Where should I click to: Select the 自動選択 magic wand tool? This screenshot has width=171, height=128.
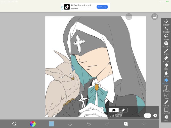(166, 30)
